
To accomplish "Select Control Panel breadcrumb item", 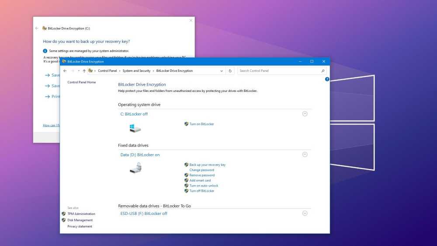I will (x=107, y=71).
